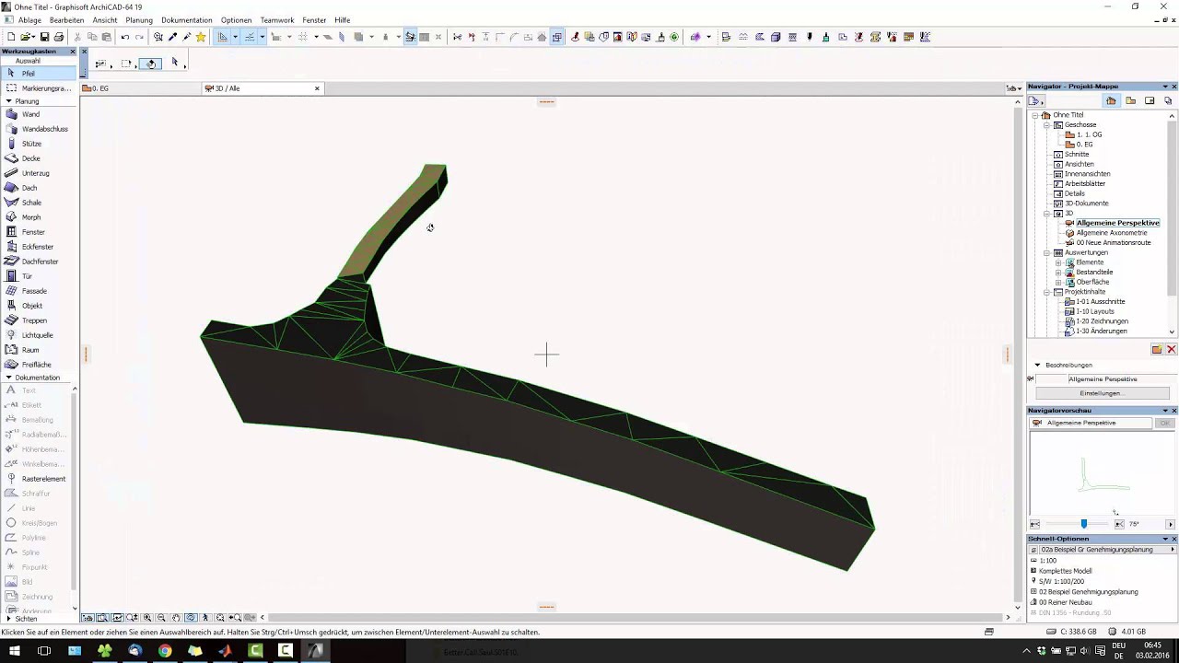Open the Dokumentation menu
Screen dimensions: 1179x663
point(187,20)
